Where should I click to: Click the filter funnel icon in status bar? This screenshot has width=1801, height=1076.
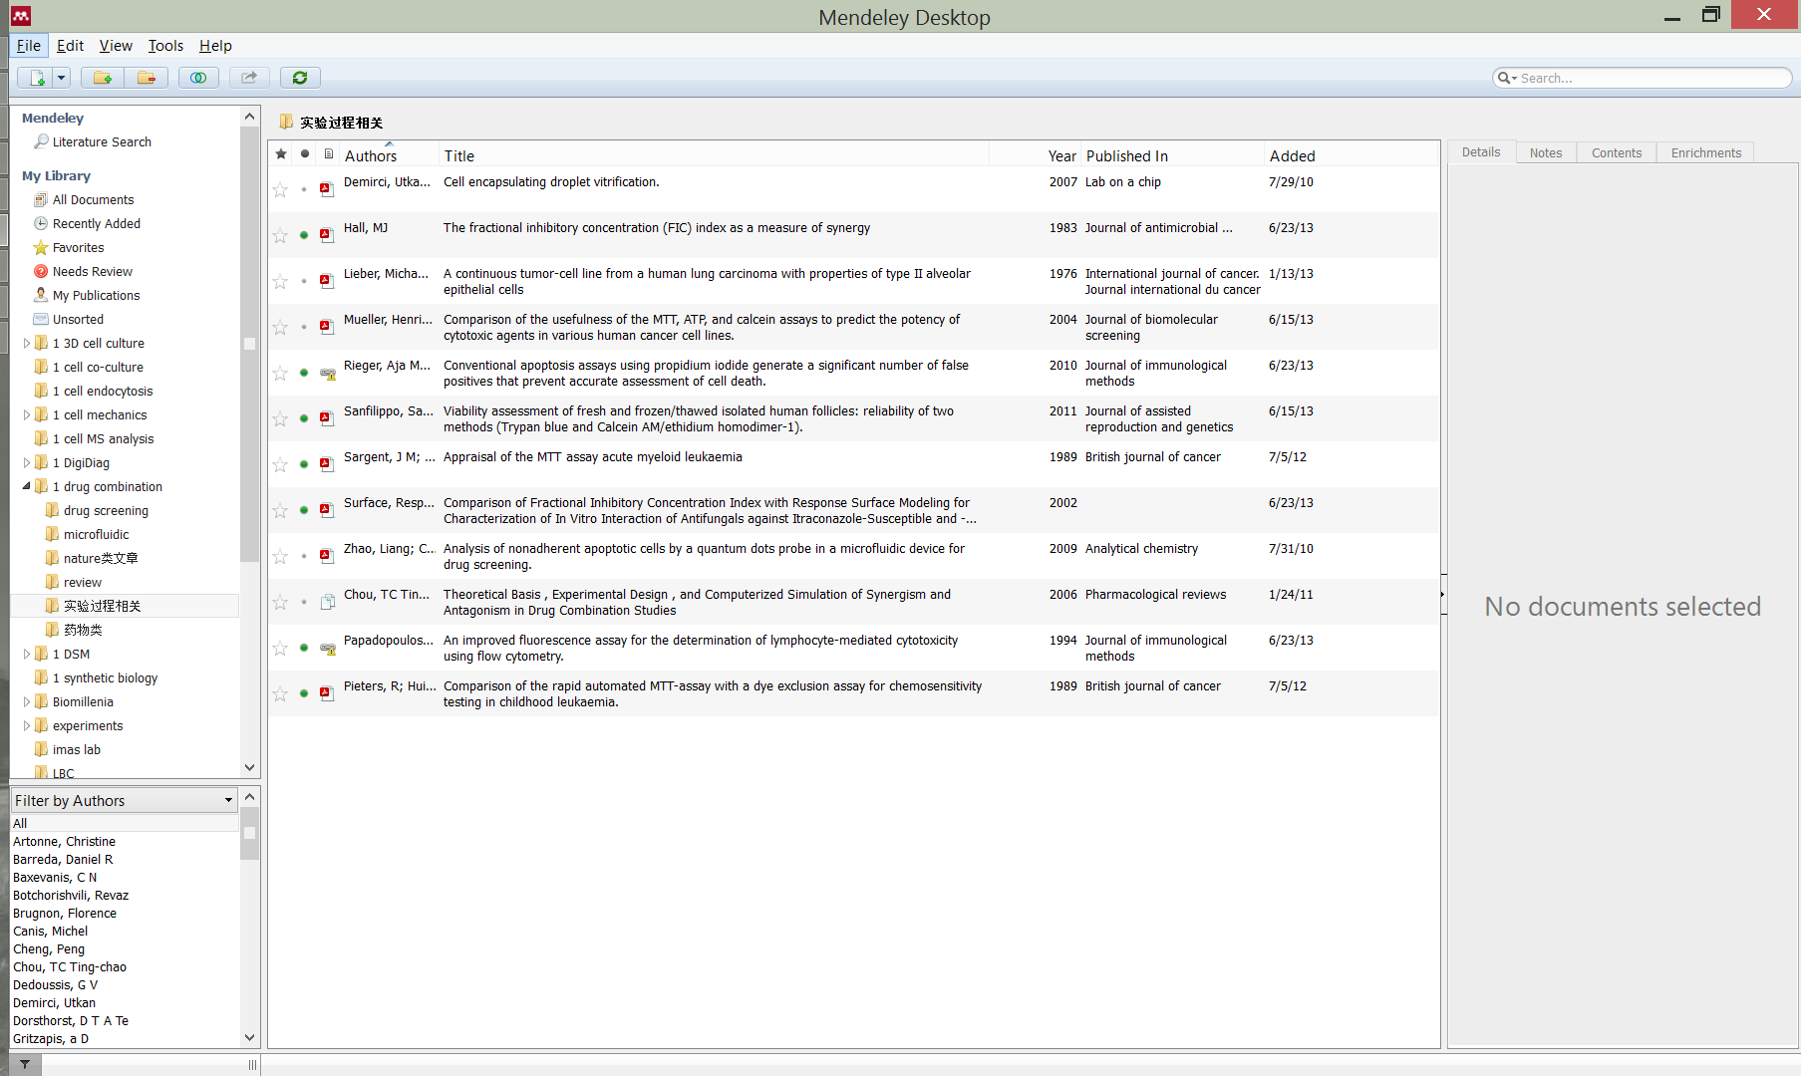[x=25, y=1065]
